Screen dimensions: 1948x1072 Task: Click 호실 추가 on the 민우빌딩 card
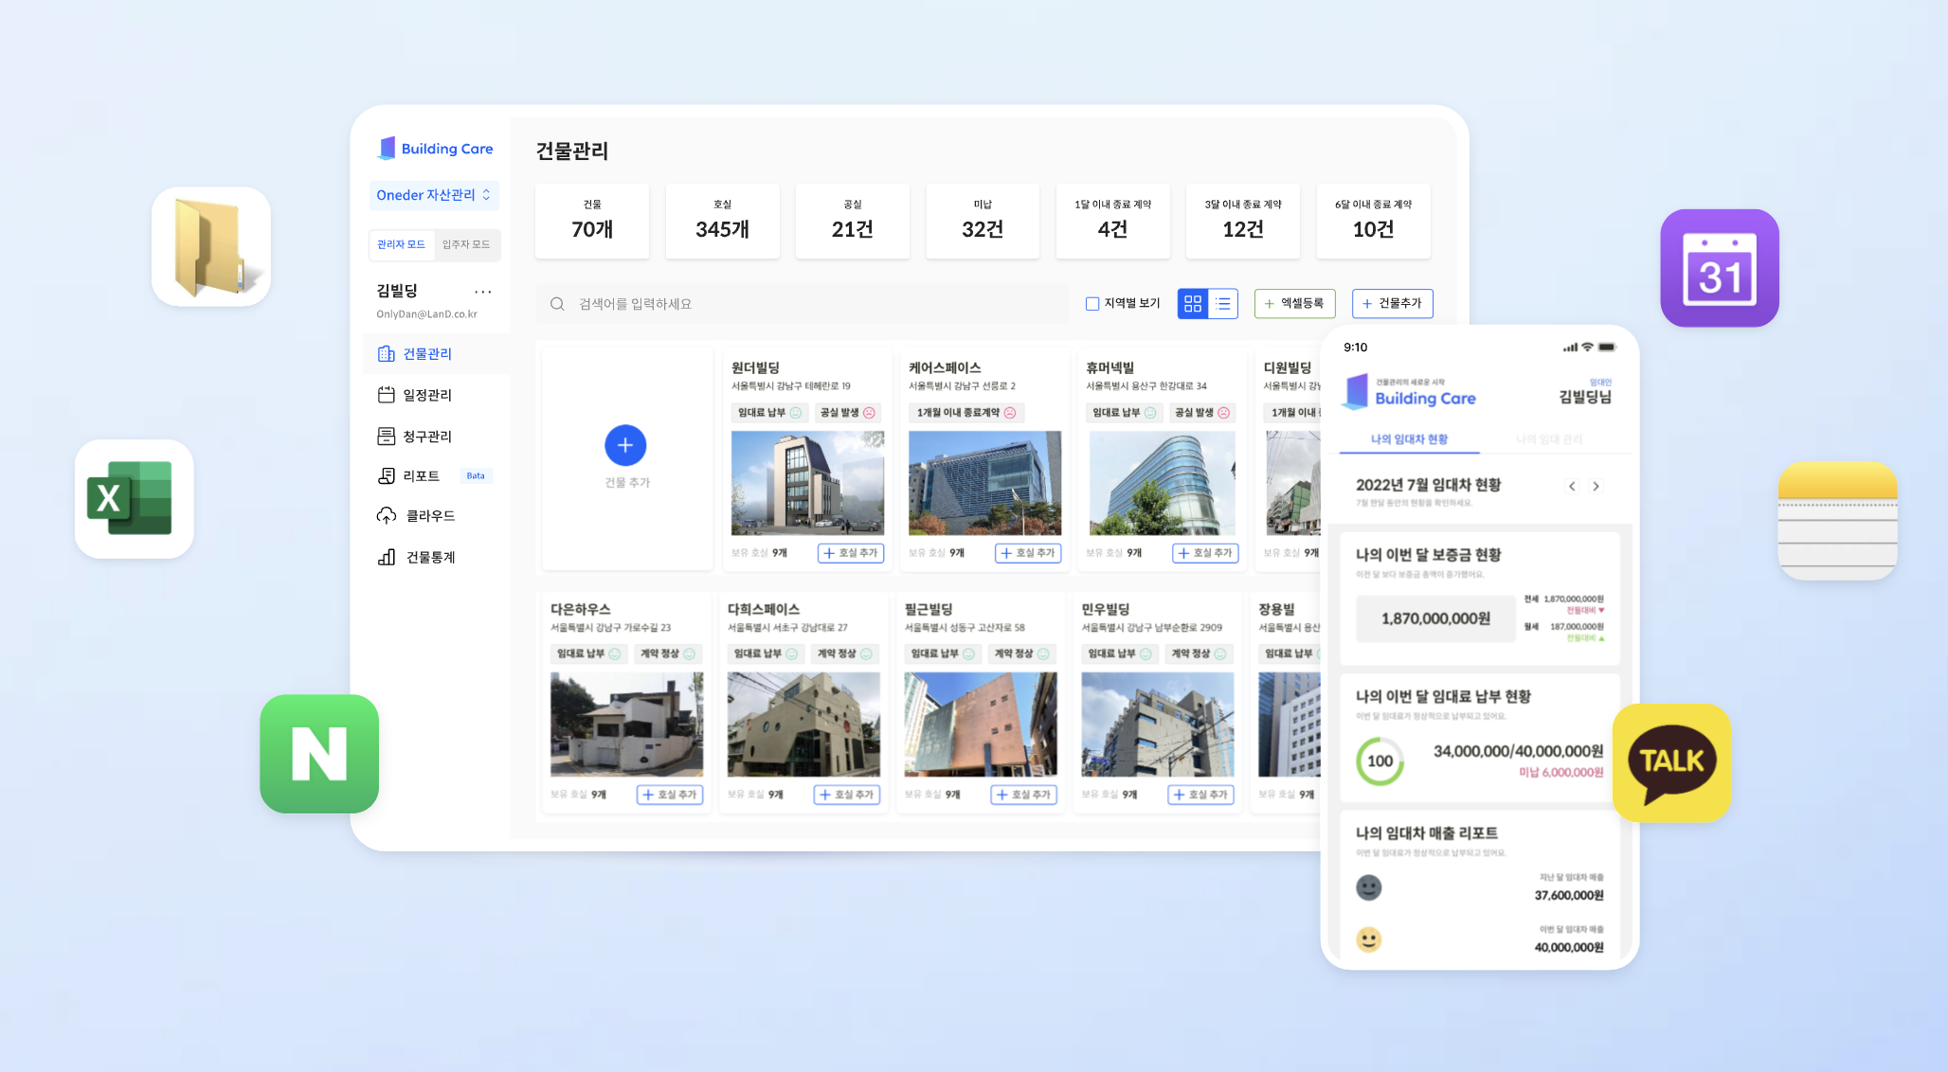tap(1201, 795)
